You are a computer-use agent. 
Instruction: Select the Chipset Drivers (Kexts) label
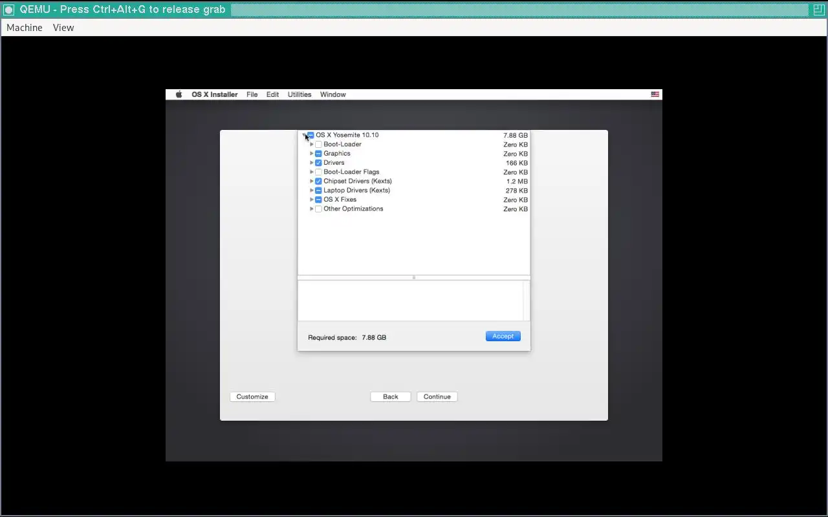[358, 182]
